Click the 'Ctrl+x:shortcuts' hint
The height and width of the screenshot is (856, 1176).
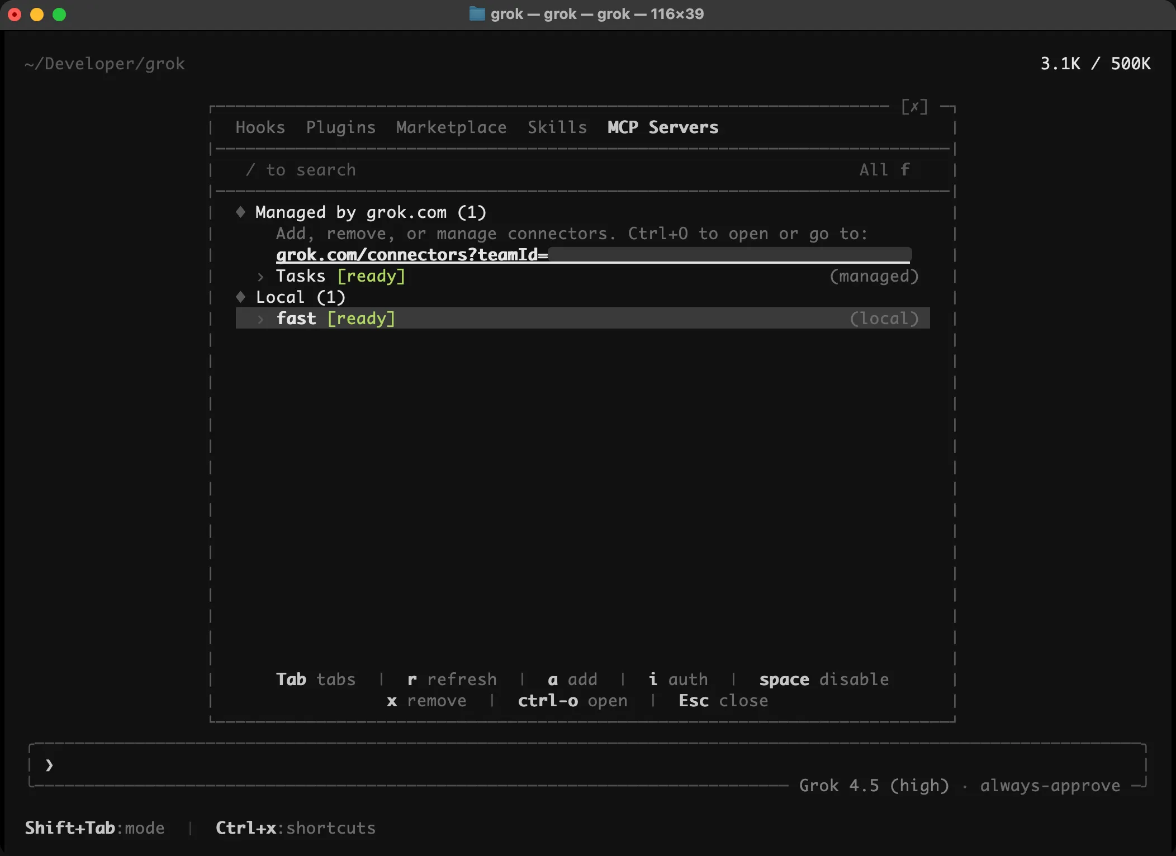[296, 828]
